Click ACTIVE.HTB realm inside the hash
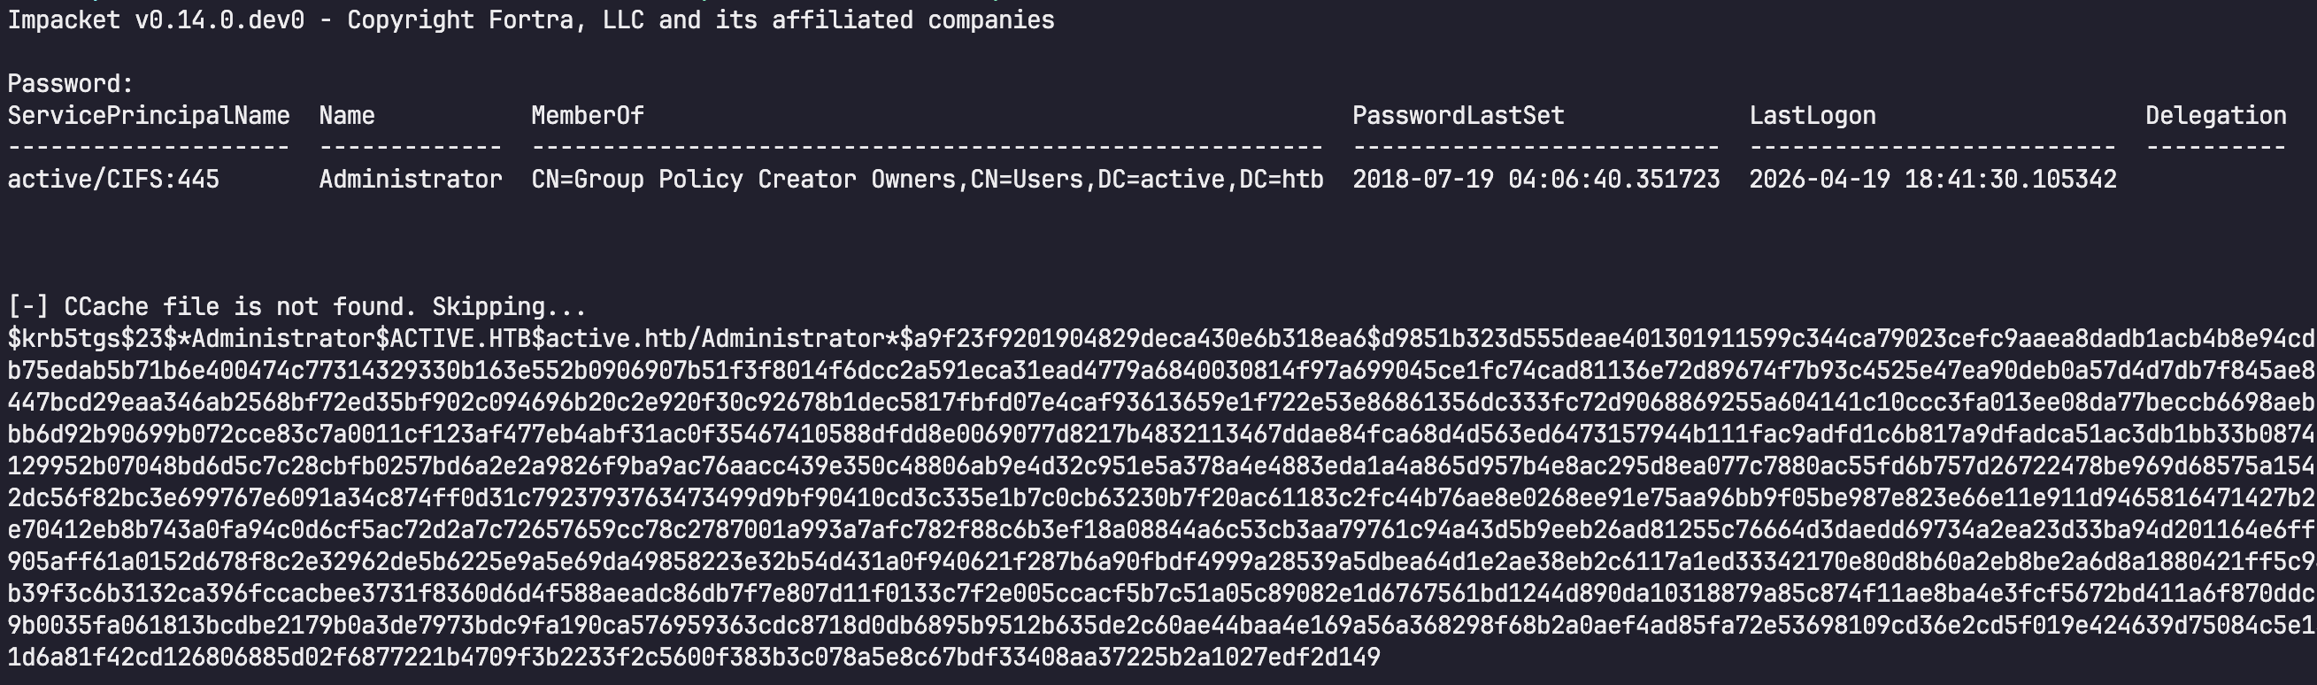The width and height of the screenshot is (2317, 685). [x=460, y=339]
